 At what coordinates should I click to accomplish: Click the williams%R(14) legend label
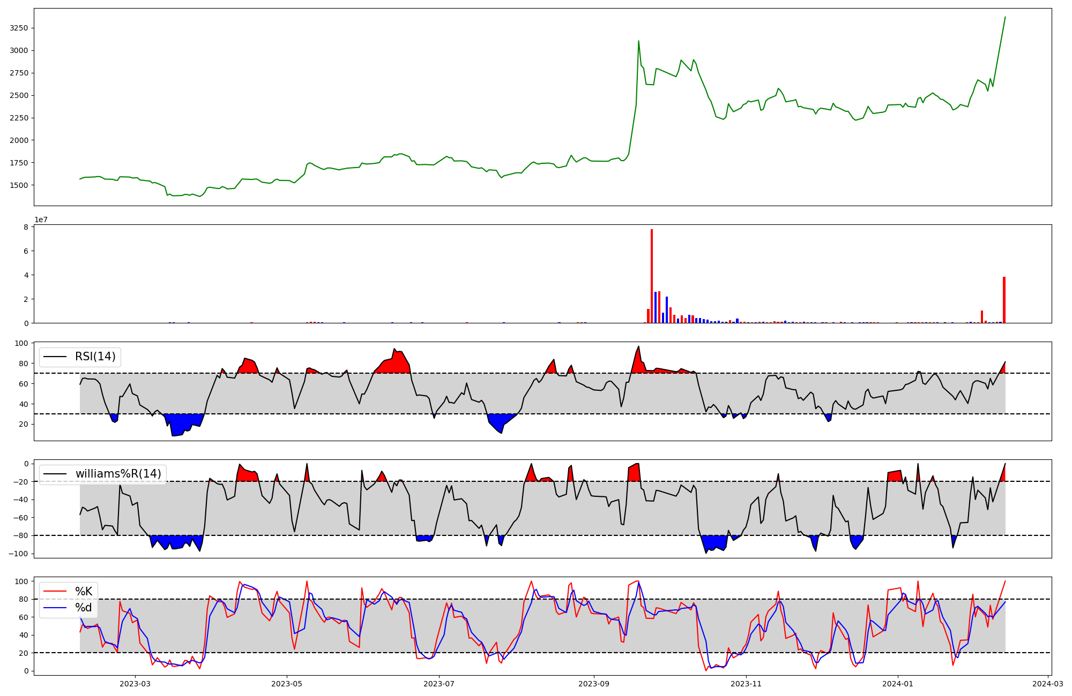click(118, 474)
